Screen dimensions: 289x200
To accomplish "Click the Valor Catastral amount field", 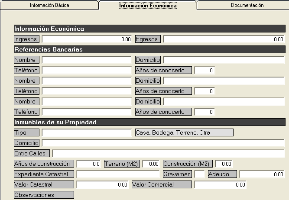I will tap(102, 185).
